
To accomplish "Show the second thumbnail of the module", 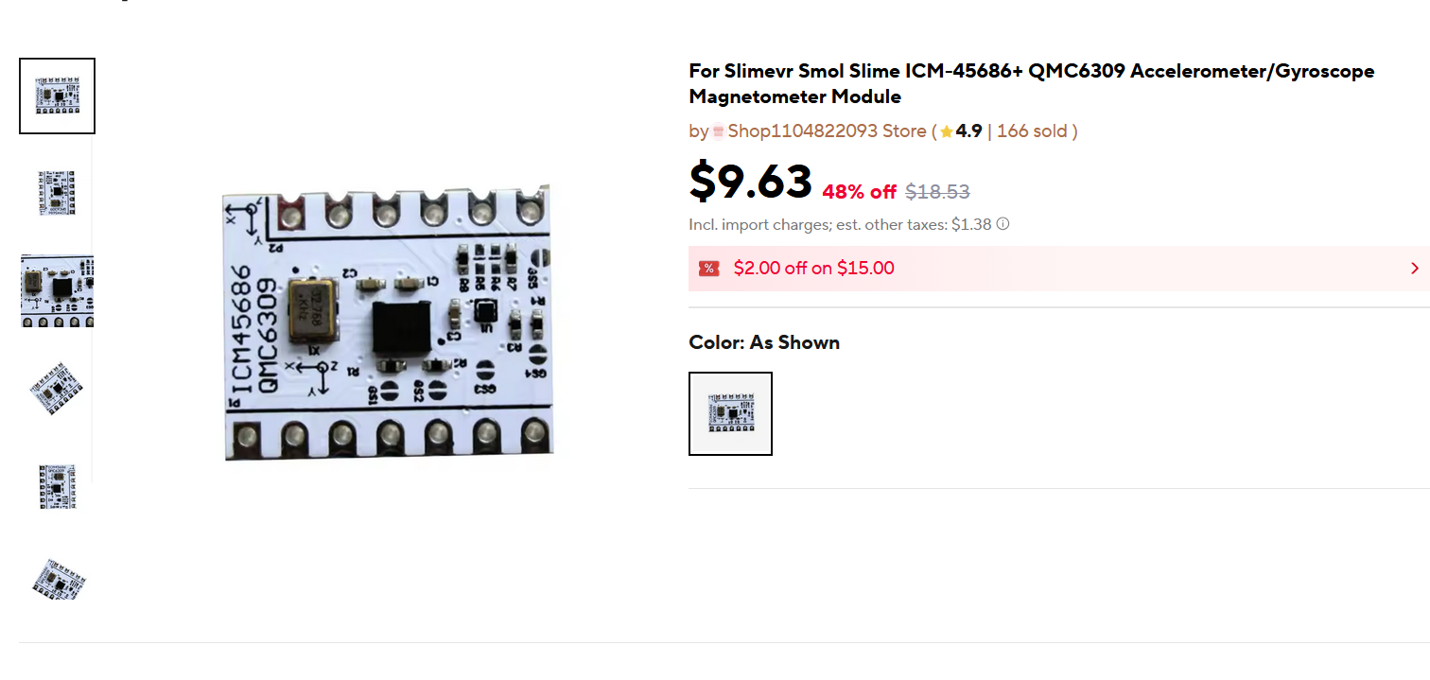I will point(57,193).
